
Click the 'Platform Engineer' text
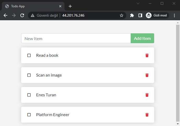pyautogui.click(x=53, y=115)
